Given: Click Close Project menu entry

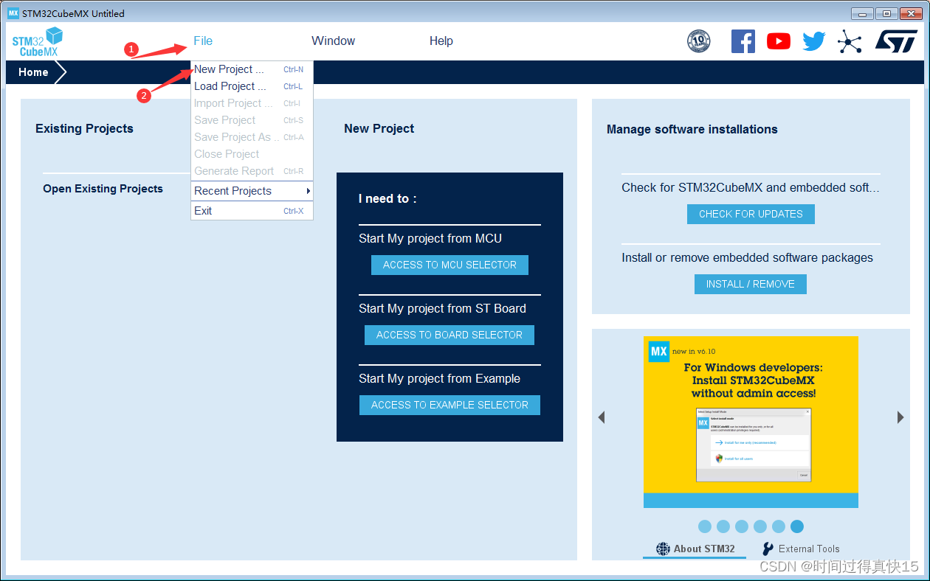Looking at the screenshot, I should click(252, 154).
